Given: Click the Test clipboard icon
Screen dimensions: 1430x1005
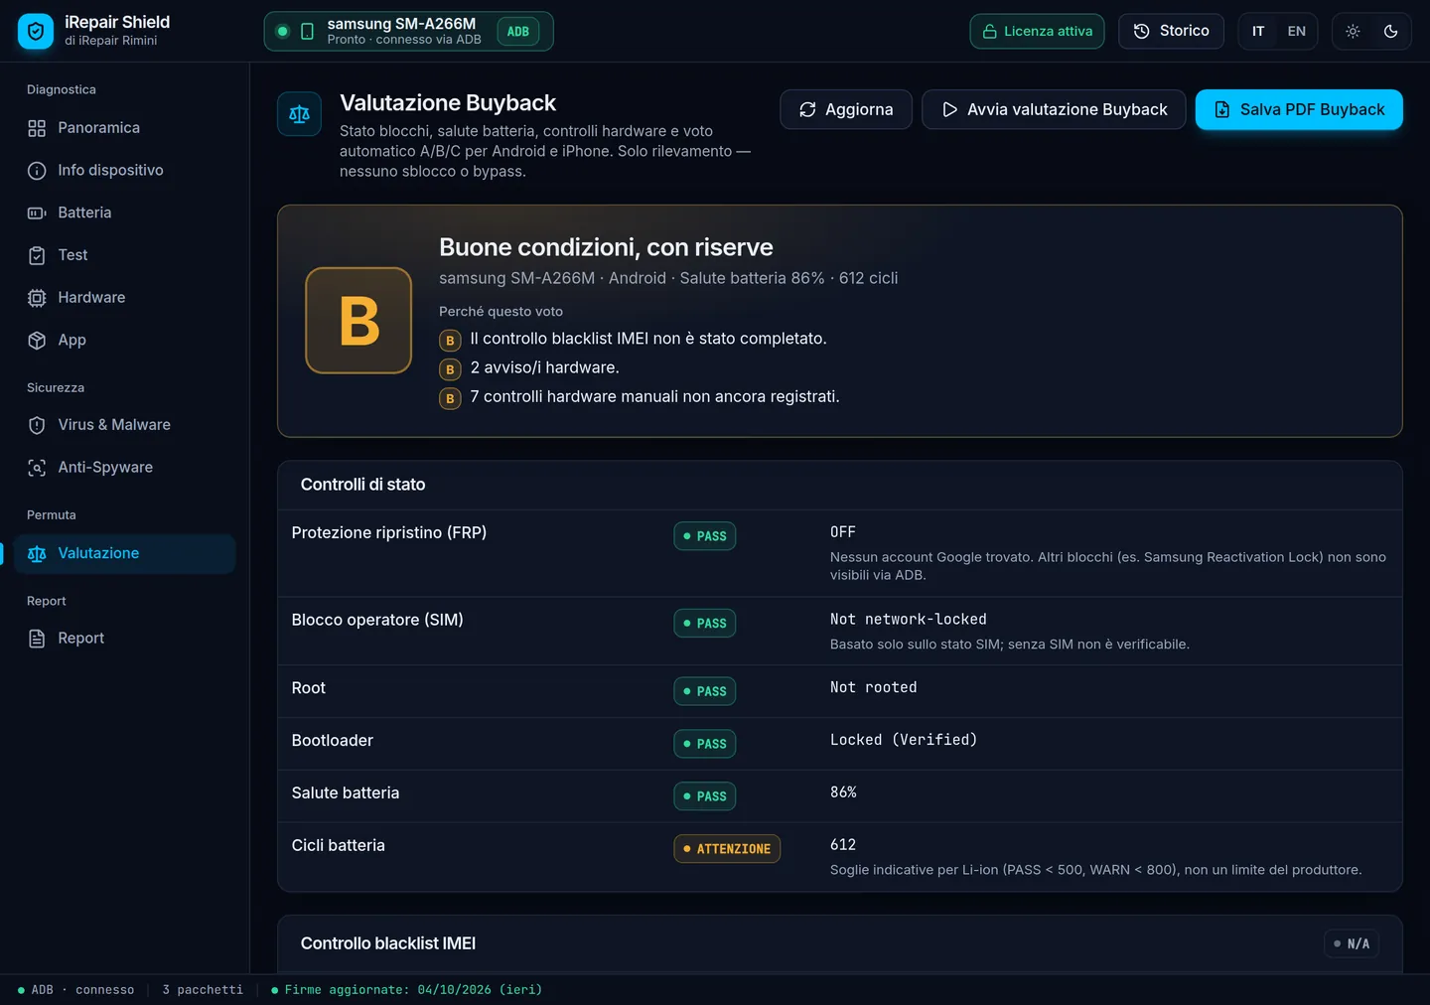Looking at the screenshot, I should click(x=37, y=255).
